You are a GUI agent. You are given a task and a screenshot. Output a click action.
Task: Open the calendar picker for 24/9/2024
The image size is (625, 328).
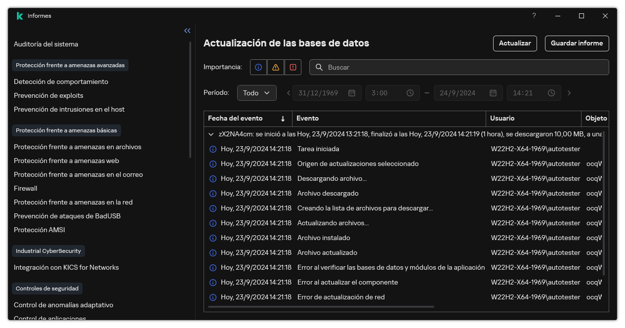(x=493, y=92)
